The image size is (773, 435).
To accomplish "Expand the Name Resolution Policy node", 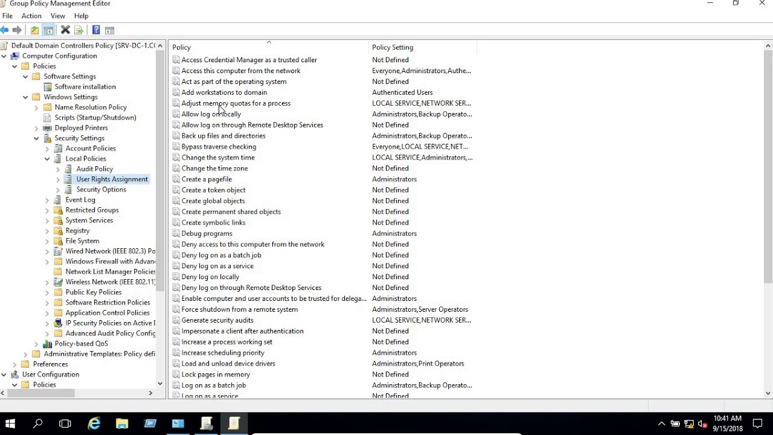I will pos(36,107).
